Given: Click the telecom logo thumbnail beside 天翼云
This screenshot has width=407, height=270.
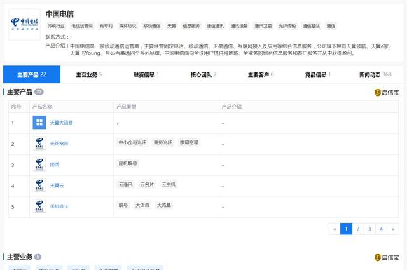Looking at the screenshot, I should (39, 185).
